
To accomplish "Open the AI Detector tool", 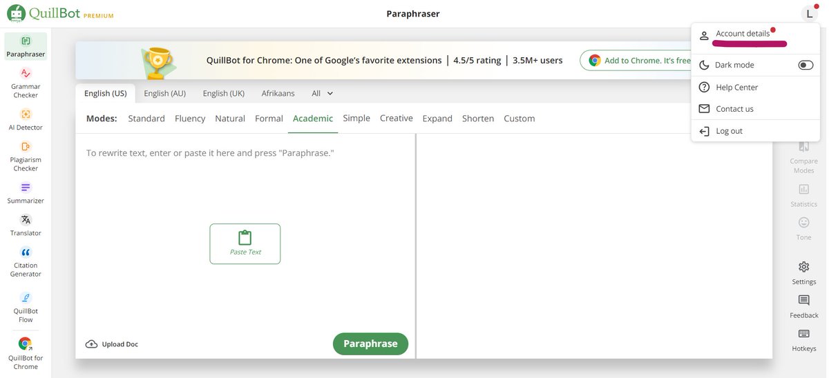I will [x=26, y=119].
